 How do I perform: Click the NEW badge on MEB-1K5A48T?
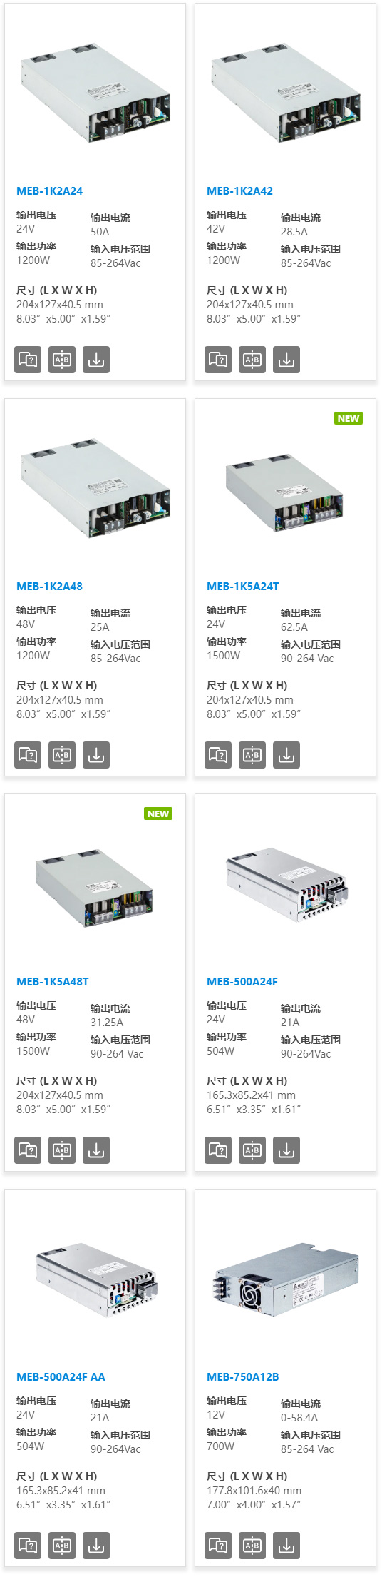pos(158,813)
